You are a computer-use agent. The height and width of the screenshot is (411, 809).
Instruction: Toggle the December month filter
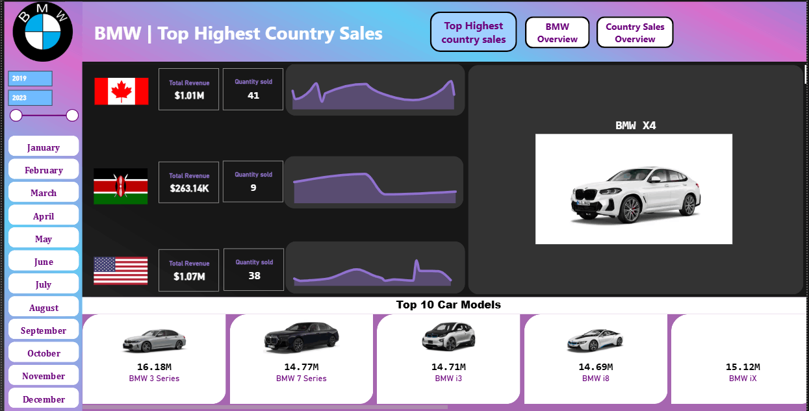click(43, 399)
